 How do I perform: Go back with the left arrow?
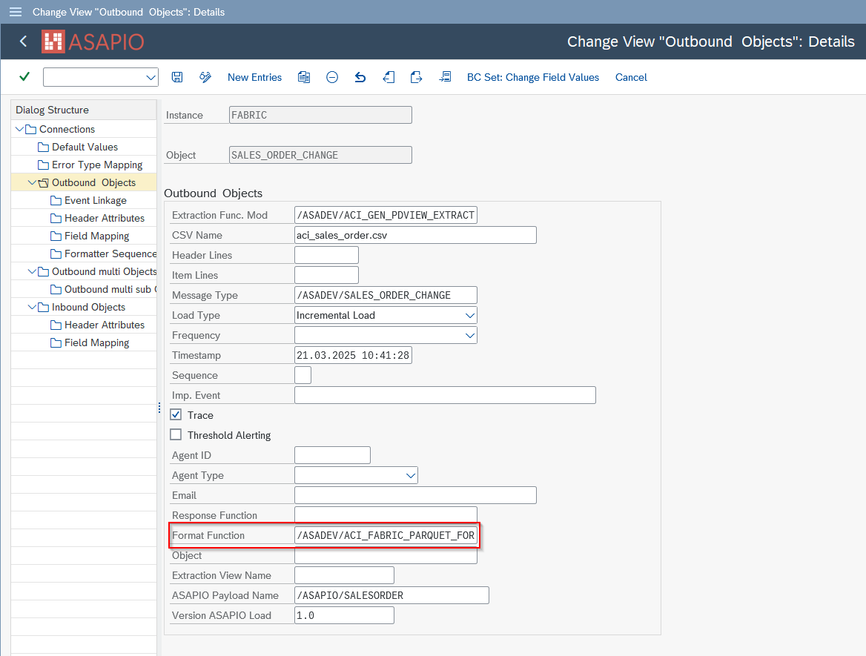click(23, 42)
